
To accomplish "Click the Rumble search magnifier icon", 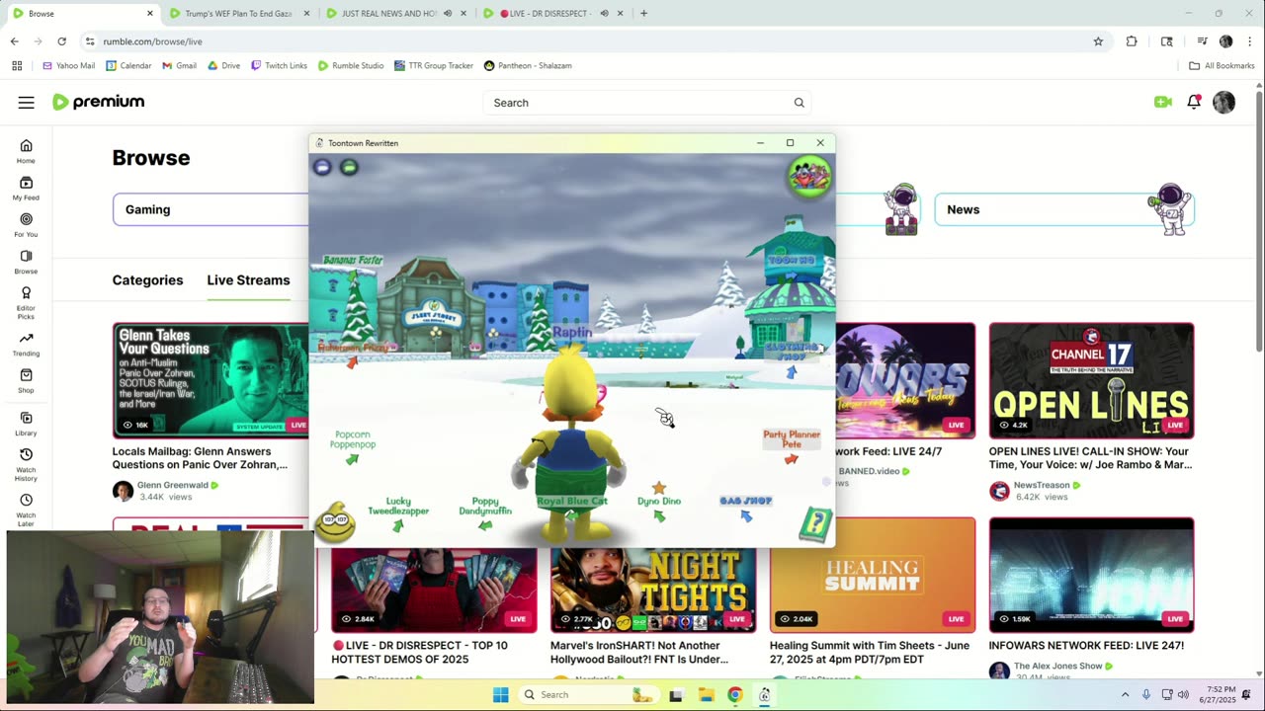I will [x=800, y=103].
